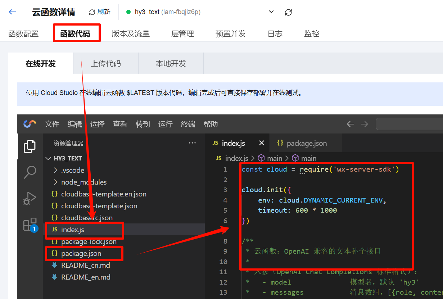The height and width of the screenshot is (299, 443).
Task: Select the 本地开发 sub-tab
Action: pyautogui.click(x=171, y=64)
